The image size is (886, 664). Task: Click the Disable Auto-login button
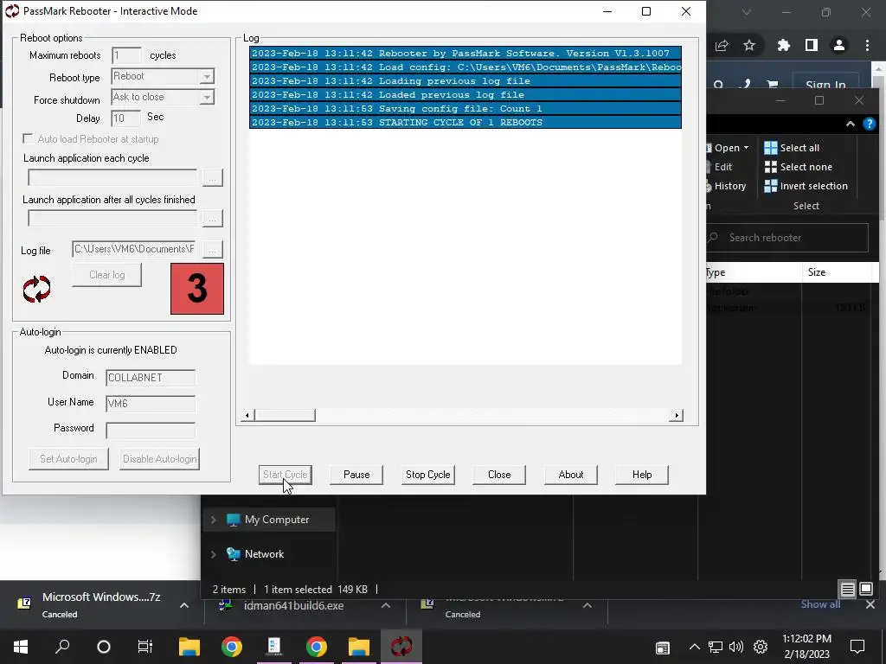pos(160,459)
